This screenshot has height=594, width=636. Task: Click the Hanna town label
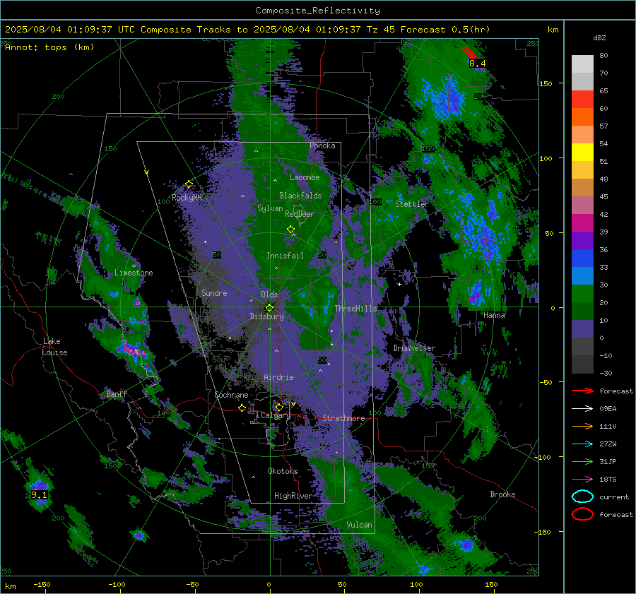[494, 315]
